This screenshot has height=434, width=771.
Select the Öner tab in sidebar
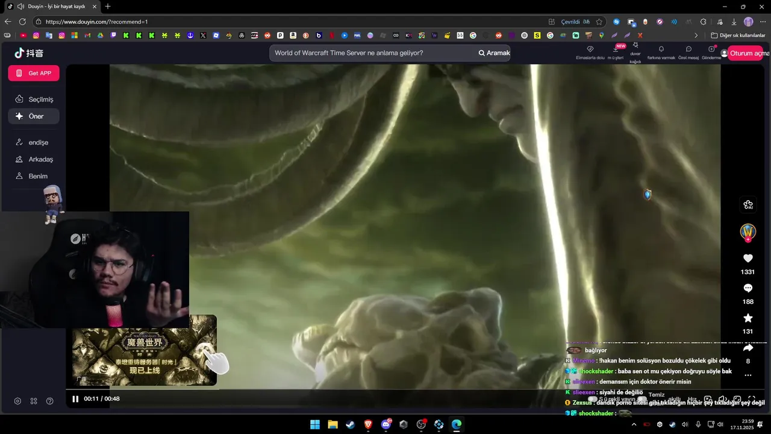(x=34, y=116)
